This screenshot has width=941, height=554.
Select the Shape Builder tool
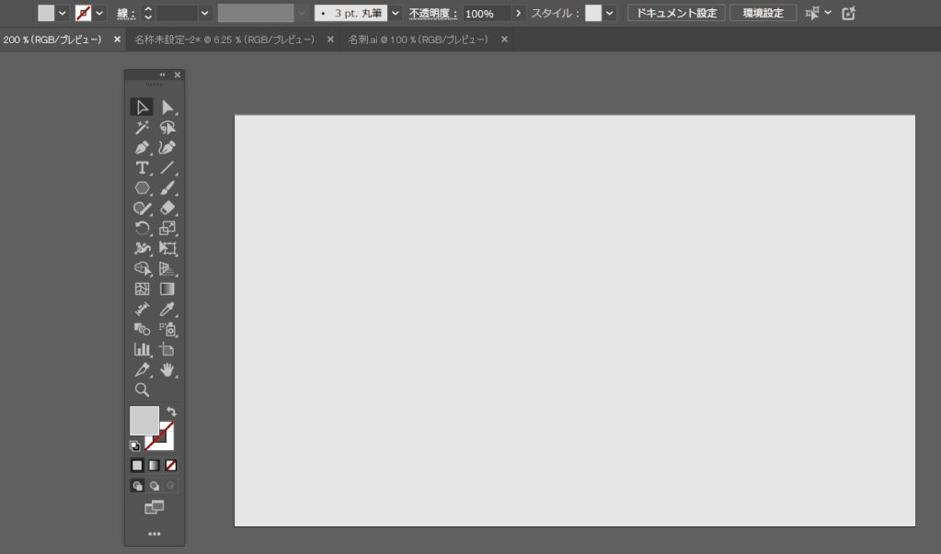coord(142,268)
